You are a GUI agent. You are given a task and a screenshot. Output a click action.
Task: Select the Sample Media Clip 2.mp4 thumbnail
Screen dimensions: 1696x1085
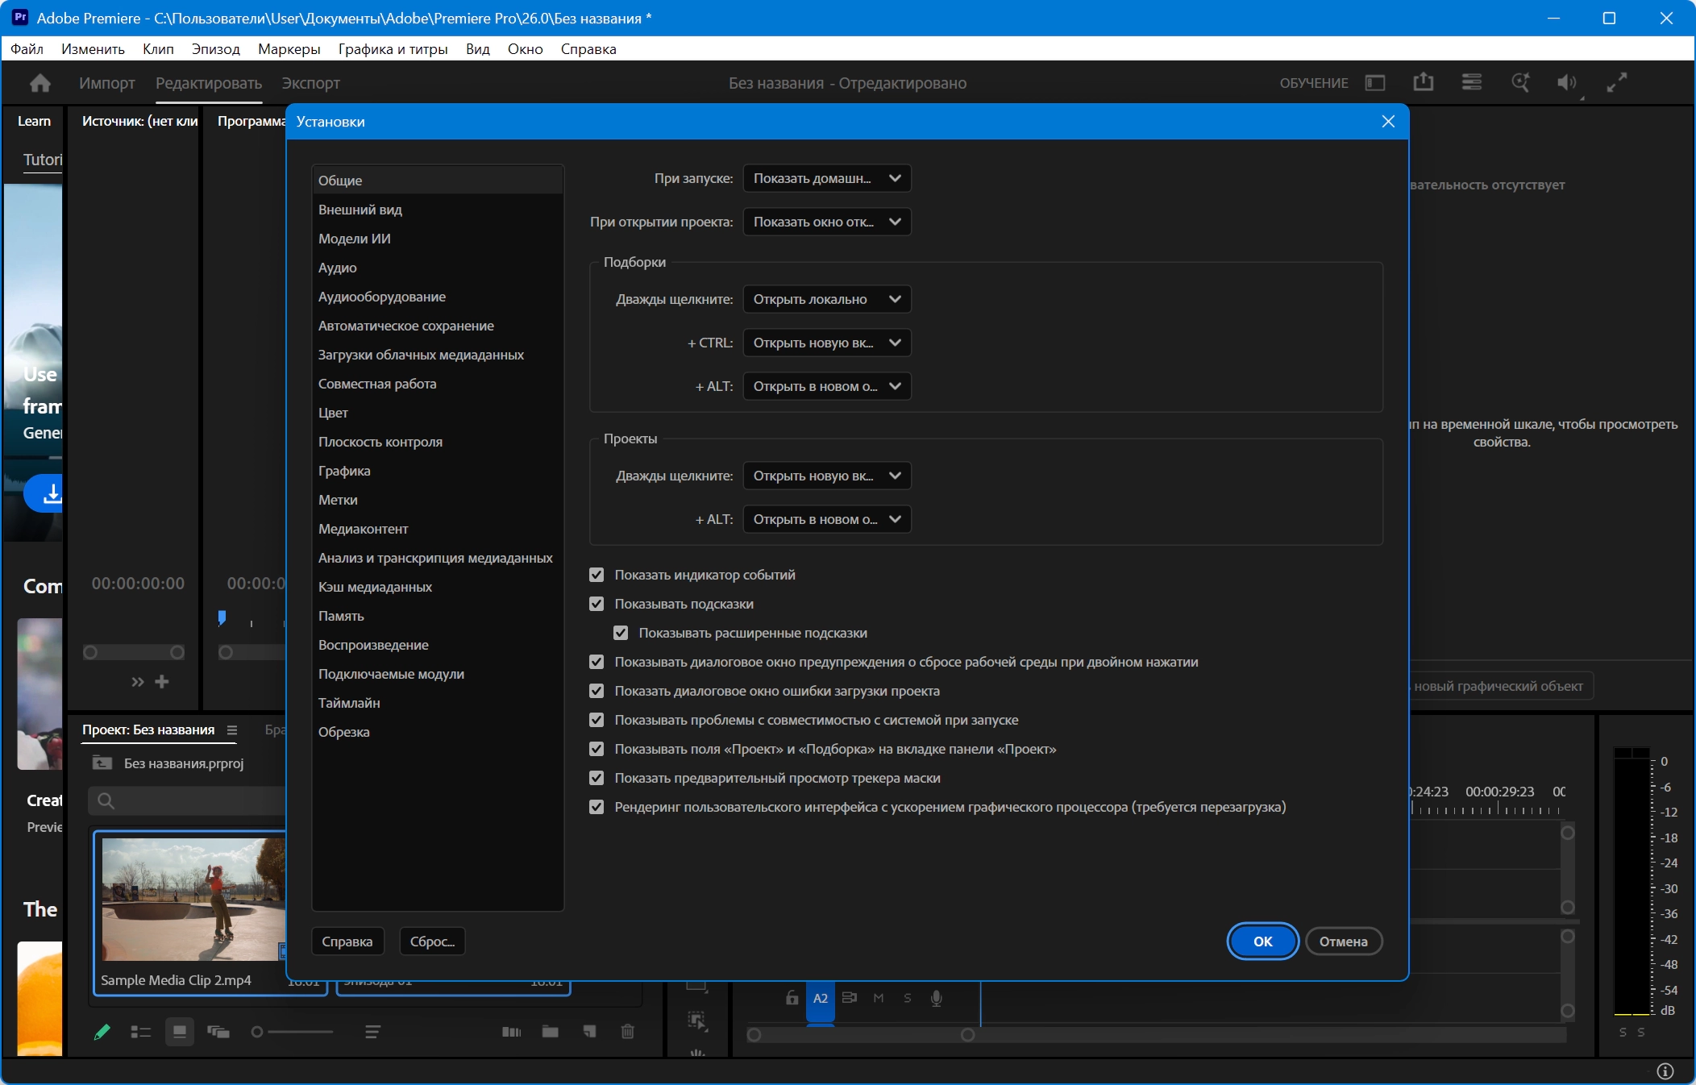193,899
